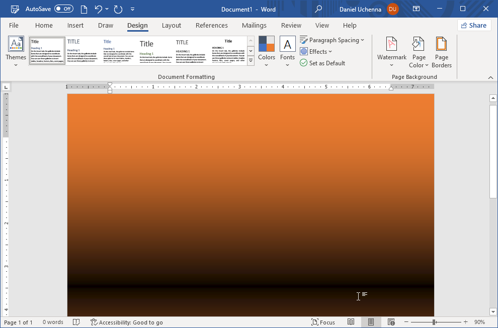
Task: Select the second Title style thumbnail
Action: tap(82, 50)
